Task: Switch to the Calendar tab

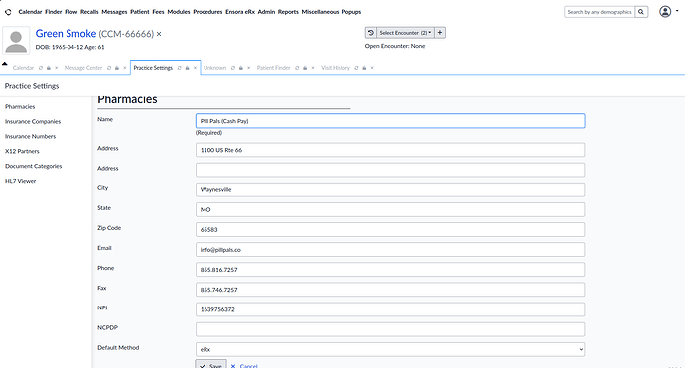Action: pos(23,68)
